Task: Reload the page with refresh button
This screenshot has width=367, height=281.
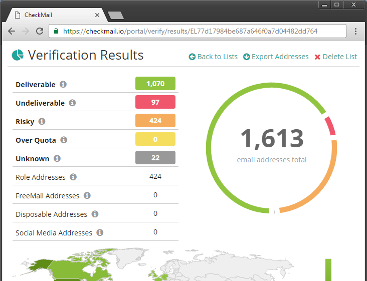Action: pyautogui.click(x=39, y=31)
